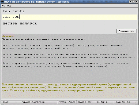
Task: Click the 'Задание:' heading
Action: coord(8,36)
